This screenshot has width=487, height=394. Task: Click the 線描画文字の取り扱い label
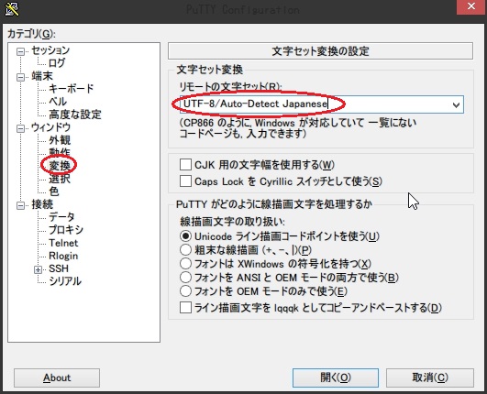(232, 222)
